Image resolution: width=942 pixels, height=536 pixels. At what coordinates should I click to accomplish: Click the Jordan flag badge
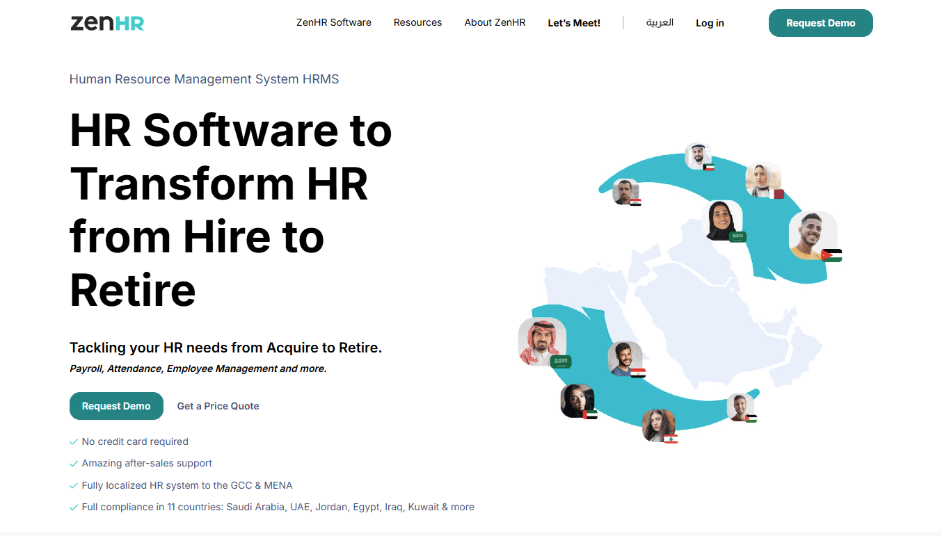(831, 255)
